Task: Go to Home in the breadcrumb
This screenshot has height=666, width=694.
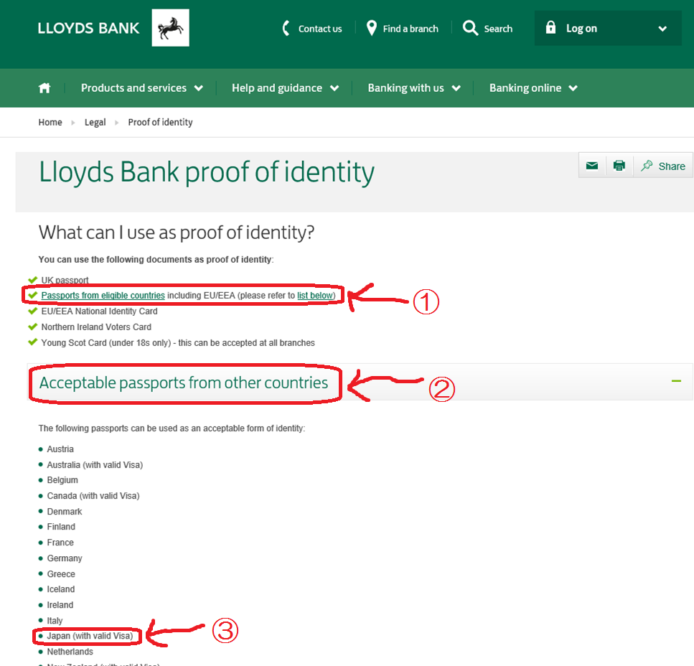Action: point(50,123)
